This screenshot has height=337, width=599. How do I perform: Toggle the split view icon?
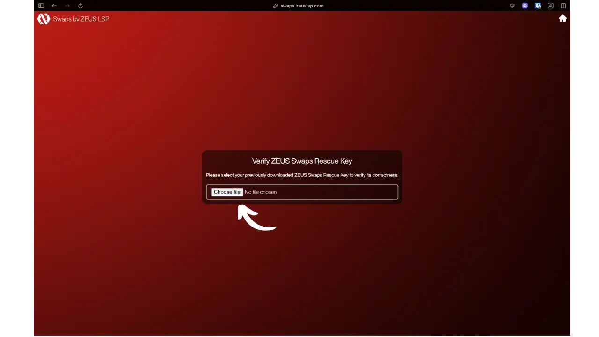pyautogui.click(x=563, y=6)
